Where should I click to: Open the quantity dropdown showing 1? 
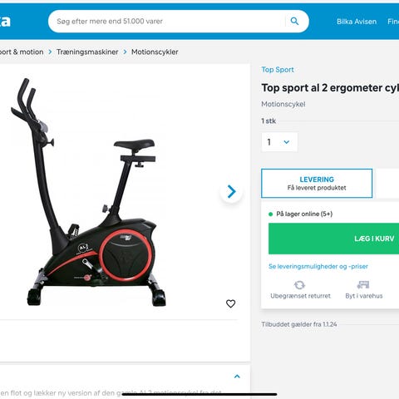(x=279, y=142)
